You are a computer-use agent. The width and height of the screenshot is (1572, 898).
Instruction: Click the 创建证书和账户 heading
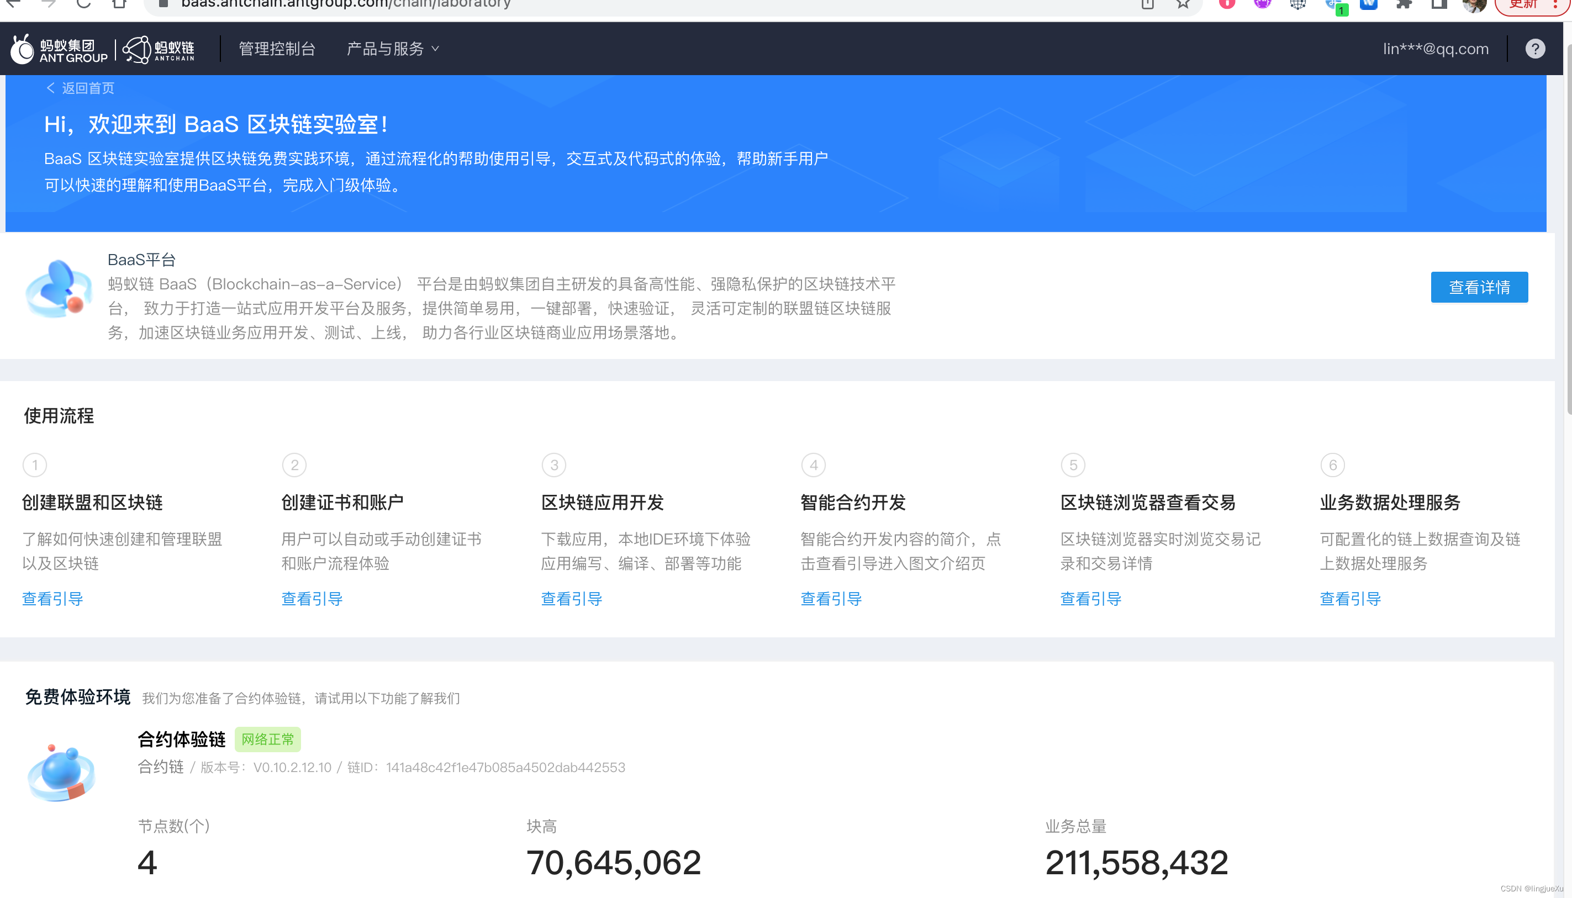343,503
